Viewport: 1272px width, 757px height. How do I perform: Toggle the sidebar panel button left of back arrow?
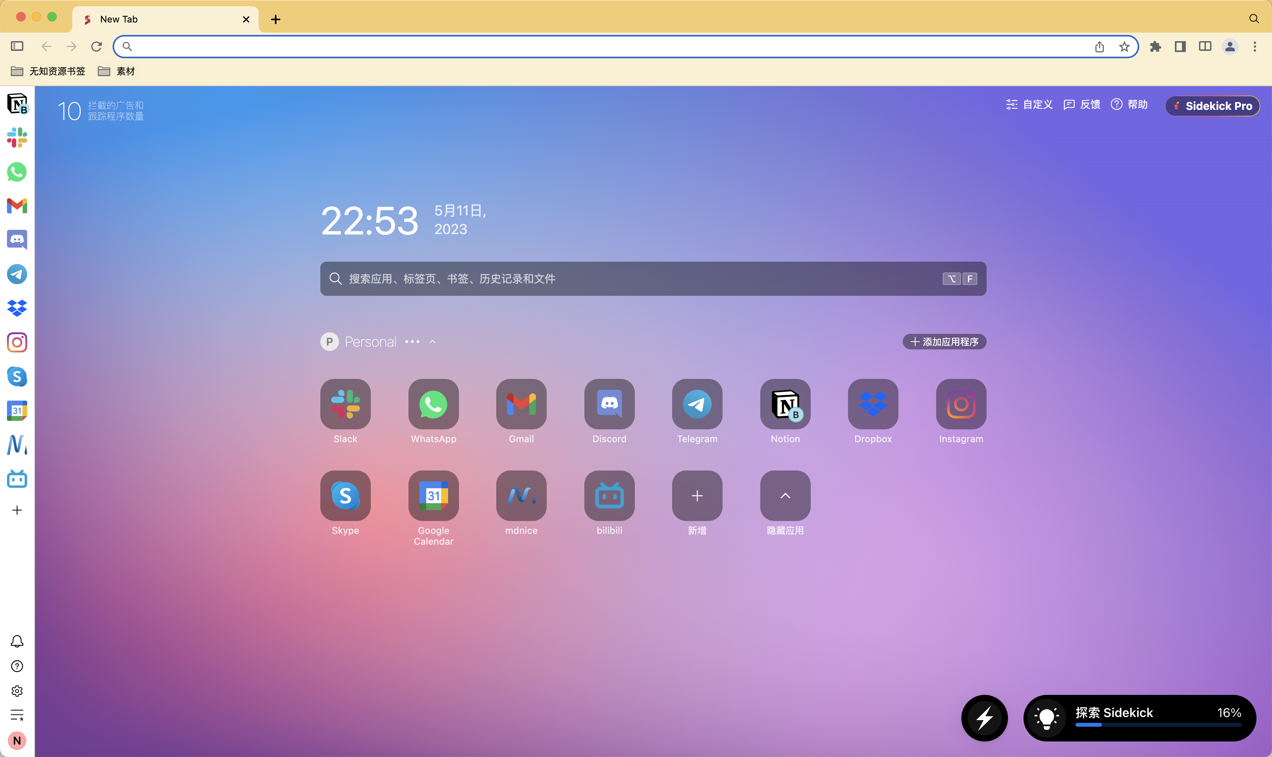[17, 47]
